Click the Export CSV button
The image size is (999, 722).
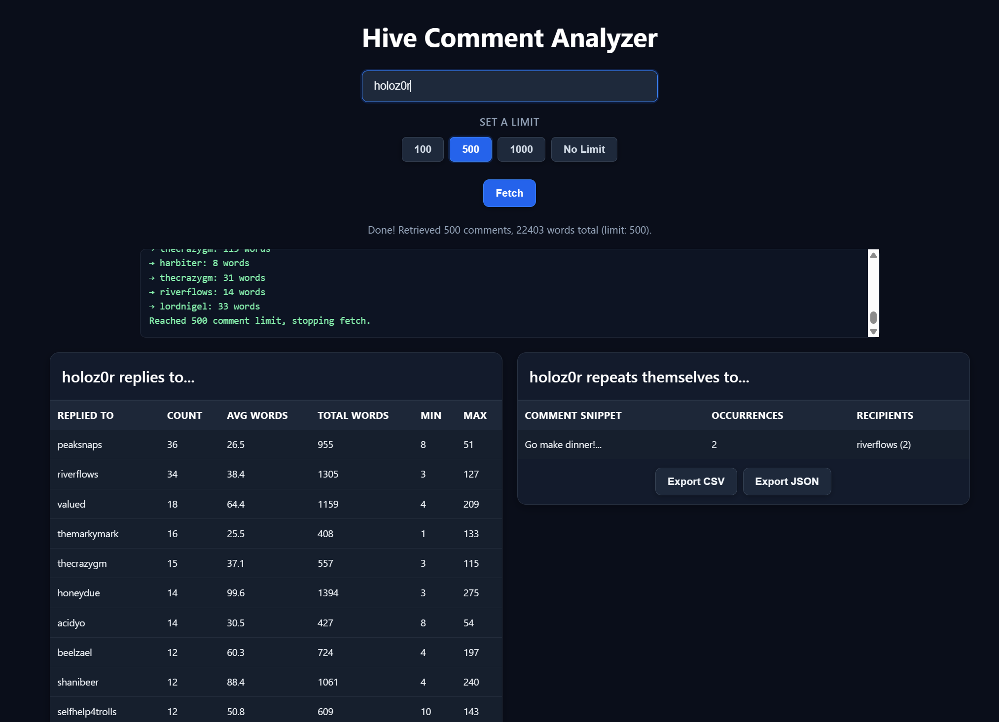[x=696, y=481]
